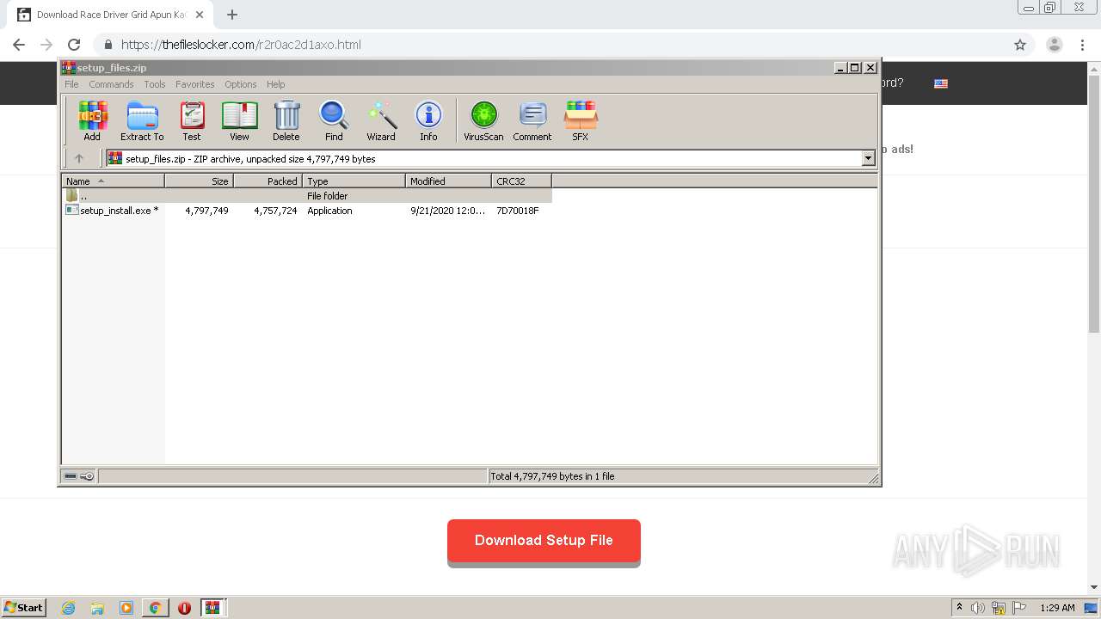Open the Comment tool
1101x619 pixels.
pyautogui.click(x=532, y=120)
